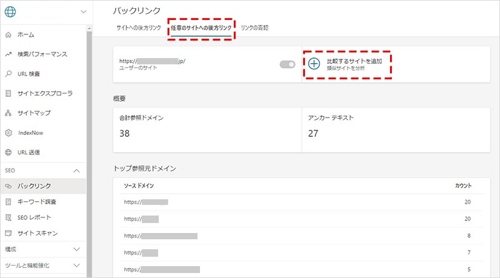
Task: Switch to サイトへの後方リンク tab
Action: (139, 28)
